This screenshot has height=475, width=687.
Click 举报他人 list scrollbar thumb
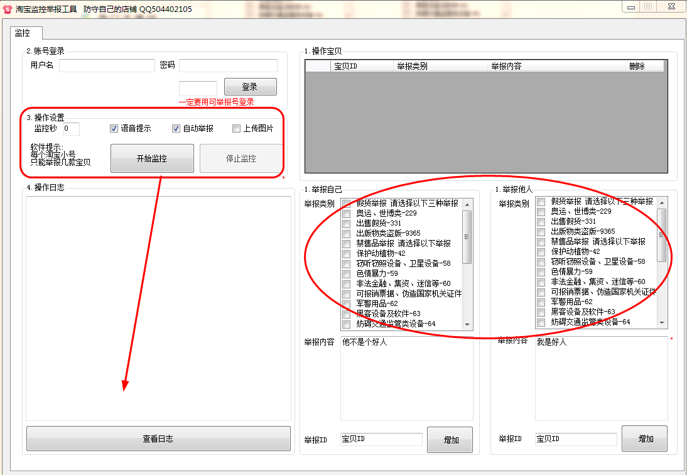click(662, 236)
